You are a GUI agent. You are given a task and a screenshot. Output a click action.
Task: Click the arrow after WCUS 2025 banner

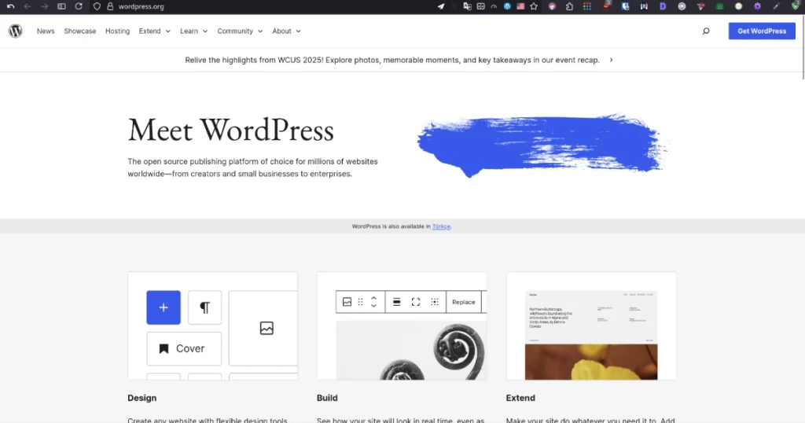click(x=611, y=60)
